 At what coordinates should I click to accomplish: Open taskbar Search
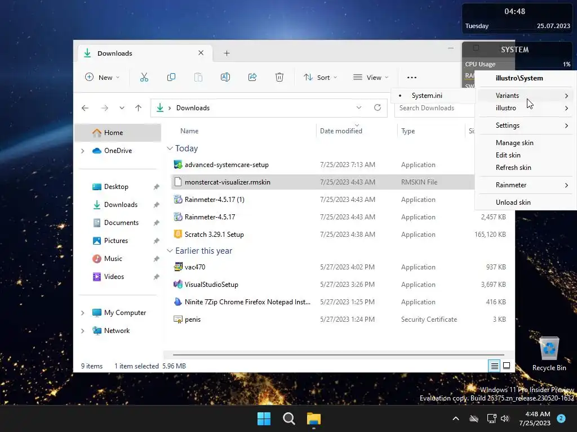coord(289,418)
